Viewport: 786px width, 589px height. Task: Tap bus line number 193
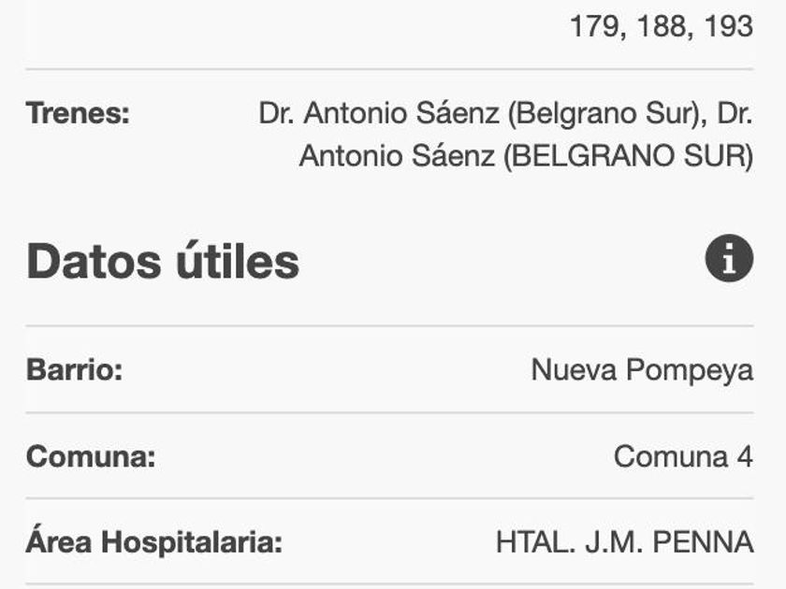pyautogui.click(x=728, y=25)
